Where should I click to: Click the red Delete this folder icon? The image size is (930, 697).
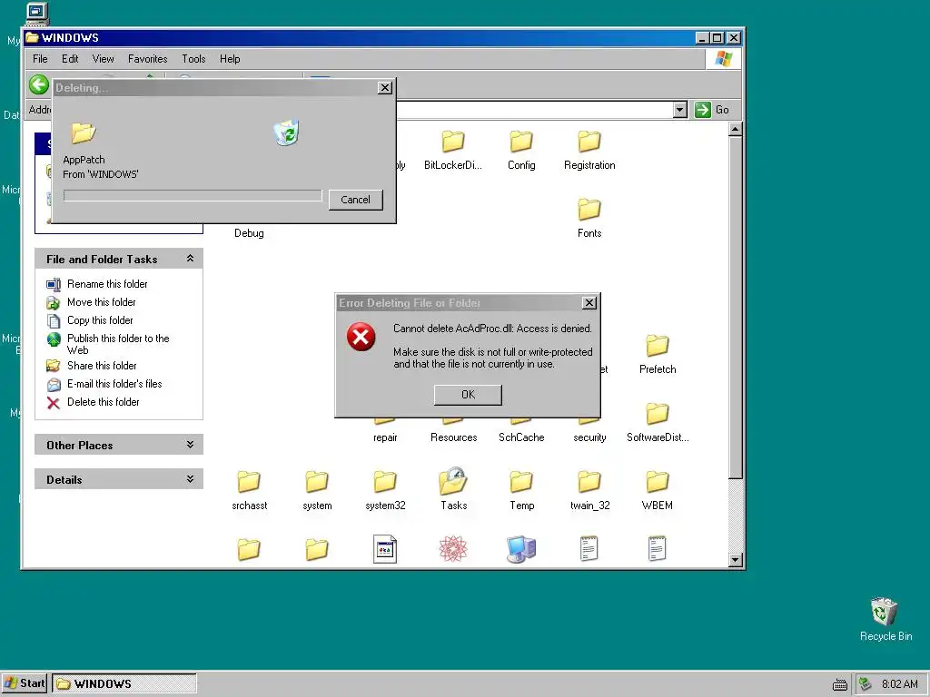pyautogui.click(x=54, y=403)
